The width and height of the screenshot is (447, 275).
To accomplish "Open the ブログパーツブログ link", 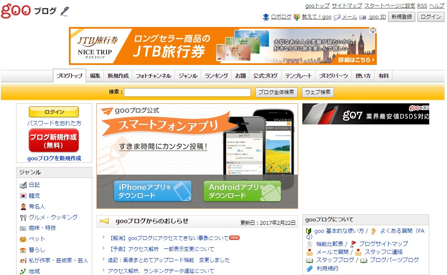I will click(x=394, y=260).
